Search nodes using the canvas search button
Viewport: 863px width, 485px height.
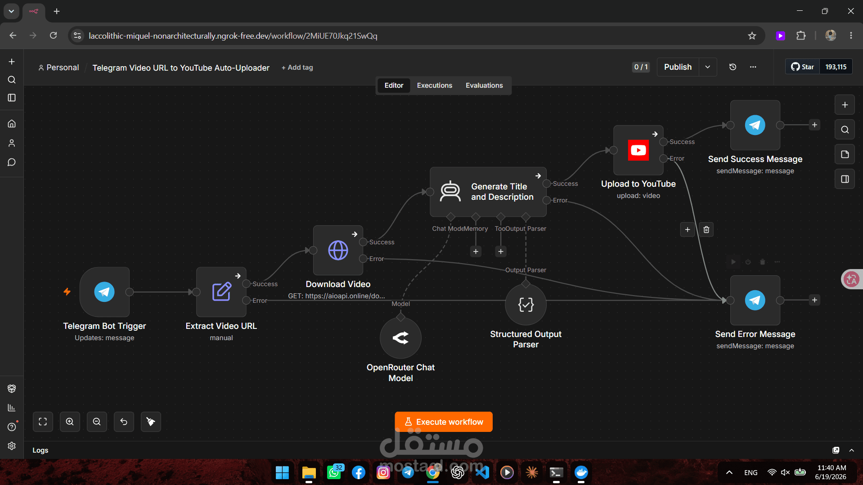click(845, 130)
